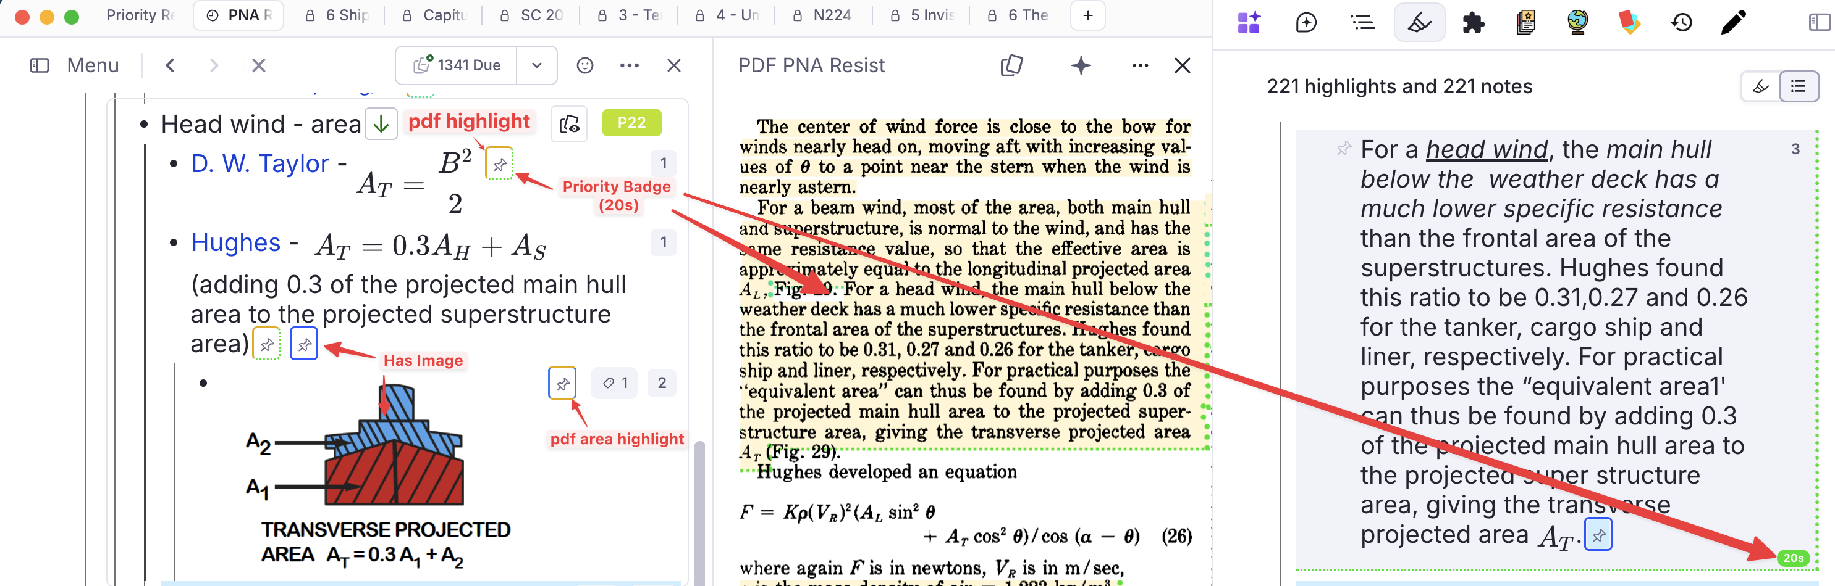Switch to the 6 Ship tab
The image size is (1835, 586).
pyautogui.click(x=336, y=15)
